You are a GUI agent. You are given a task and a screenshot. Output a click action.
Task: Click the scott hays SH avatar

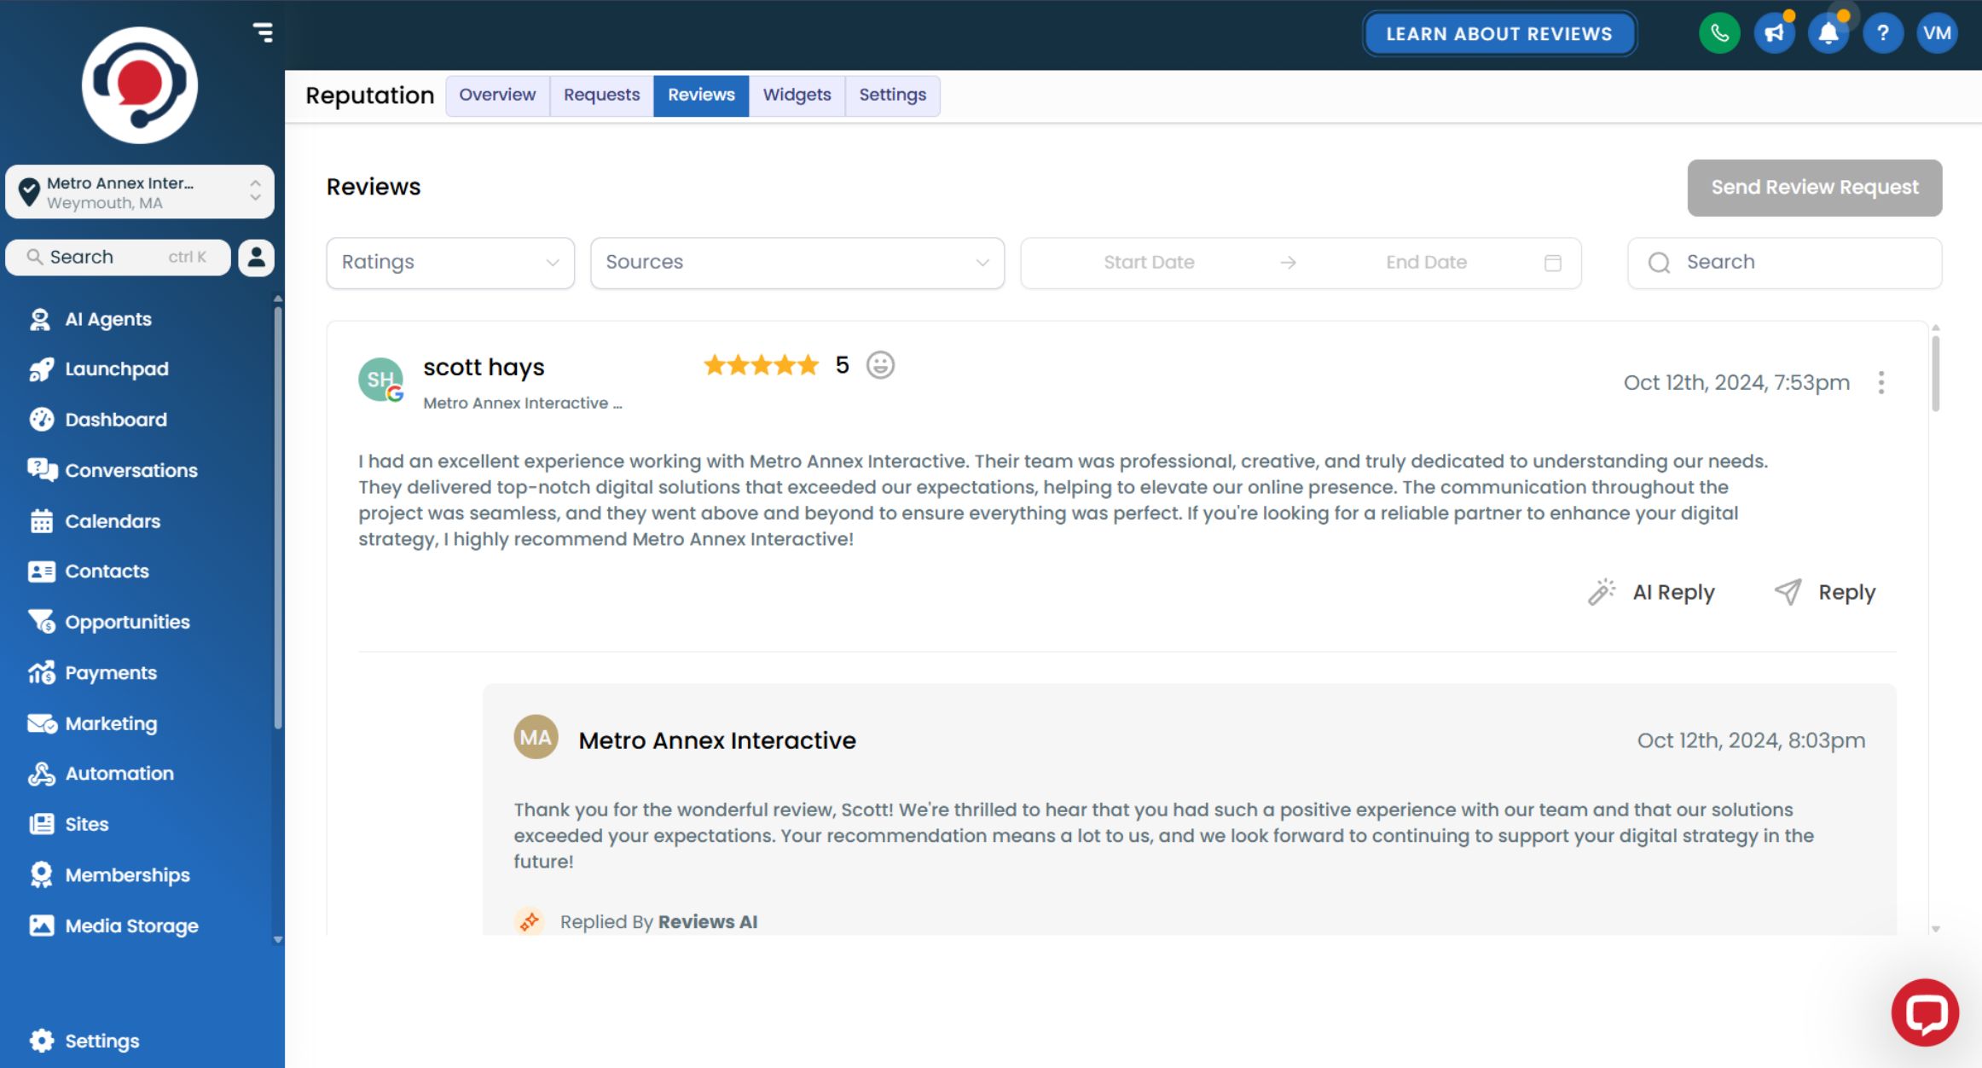pos(380,380)
